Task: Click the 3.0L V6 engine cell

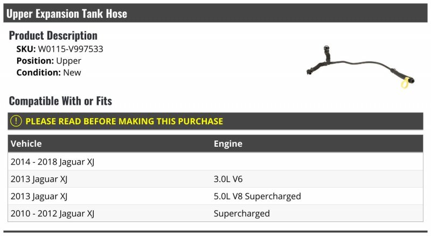Action: 228,179
